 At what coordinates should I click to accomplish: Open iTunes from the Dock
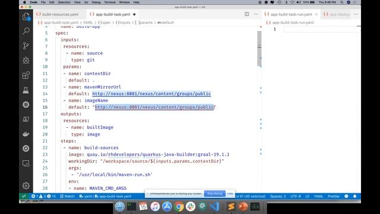click(155, 206)
